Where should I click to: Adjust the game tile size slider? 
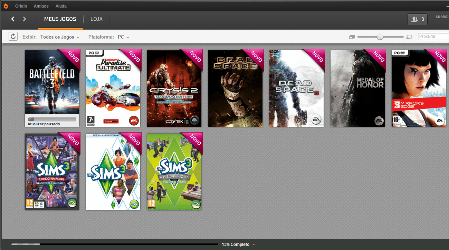pyautogui.click(x=380, y=37)
